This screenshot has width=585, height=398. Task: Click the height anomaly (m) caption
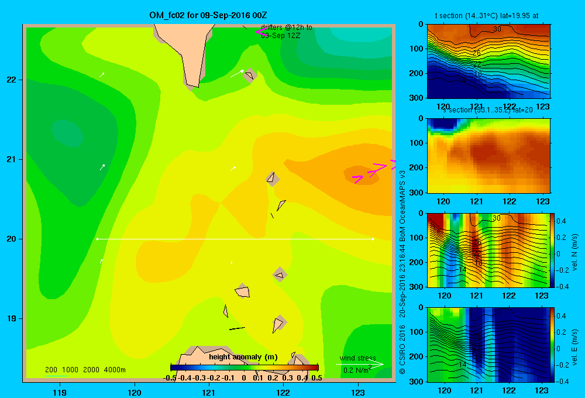[243, 357]
